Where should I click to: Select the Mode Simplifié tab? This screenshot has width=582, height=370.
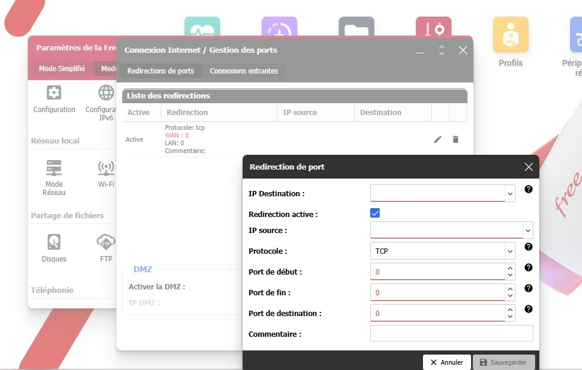pos(62,69)
